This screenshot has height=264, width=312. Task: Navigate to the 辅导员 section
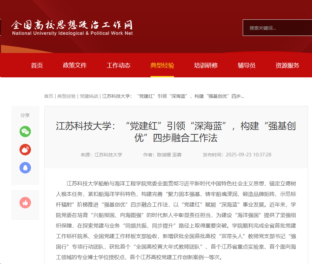click(247, 65)
